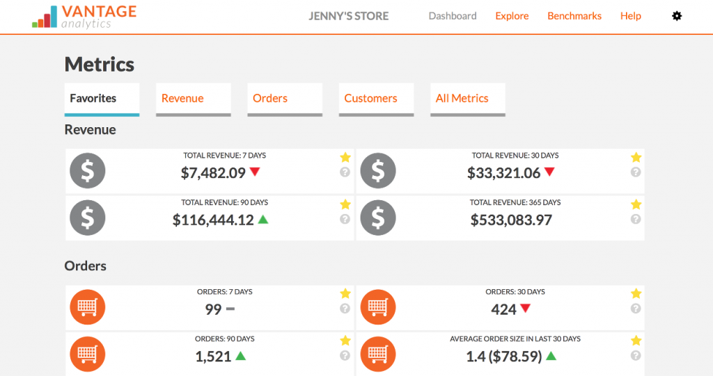Screen dimensions: 713x376
Task: Open help question mark for Total Revenue 30 Days
Action: point(635,172)
